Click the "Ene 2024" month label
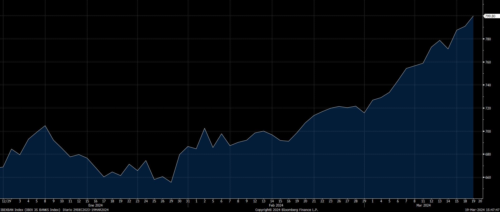This screenshot has height=212, width=500. click(96, 205)
